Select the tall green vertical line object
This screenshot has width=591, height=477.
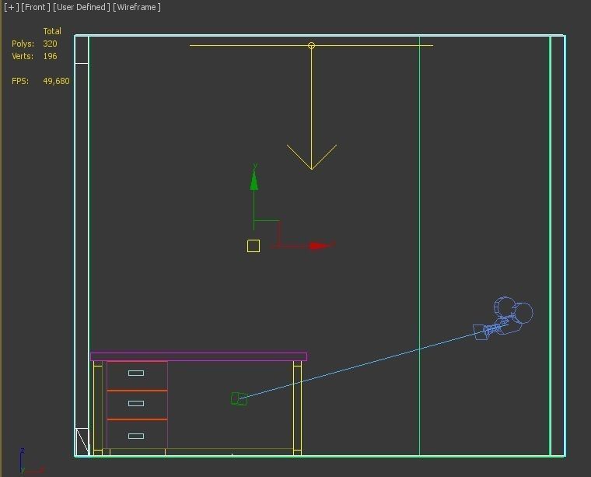point(419,246)
